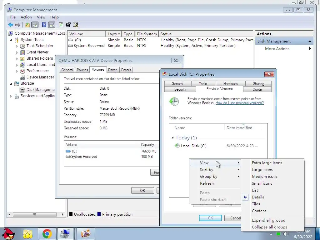Click the Disk Management icon in tree

(22, 90)
